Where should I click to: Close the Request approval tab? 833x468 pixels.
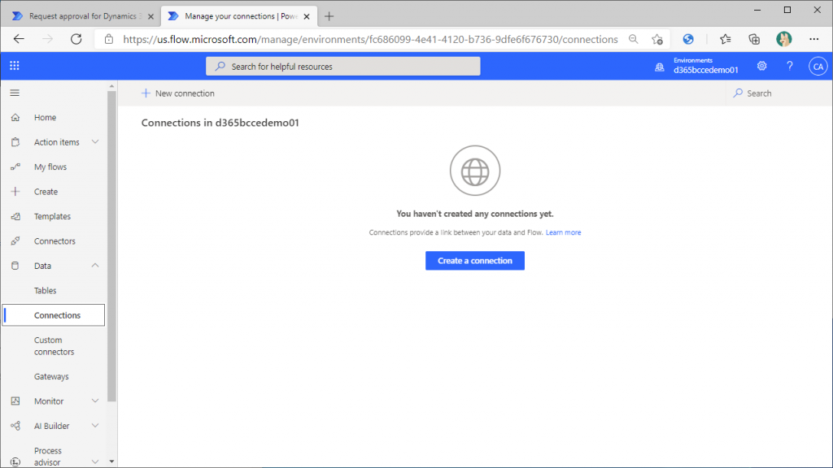[150, 16]
